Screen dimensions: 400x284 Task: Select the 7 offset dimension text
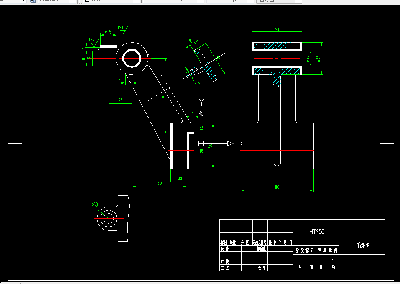pyautogui.click(x=119, y=80)
